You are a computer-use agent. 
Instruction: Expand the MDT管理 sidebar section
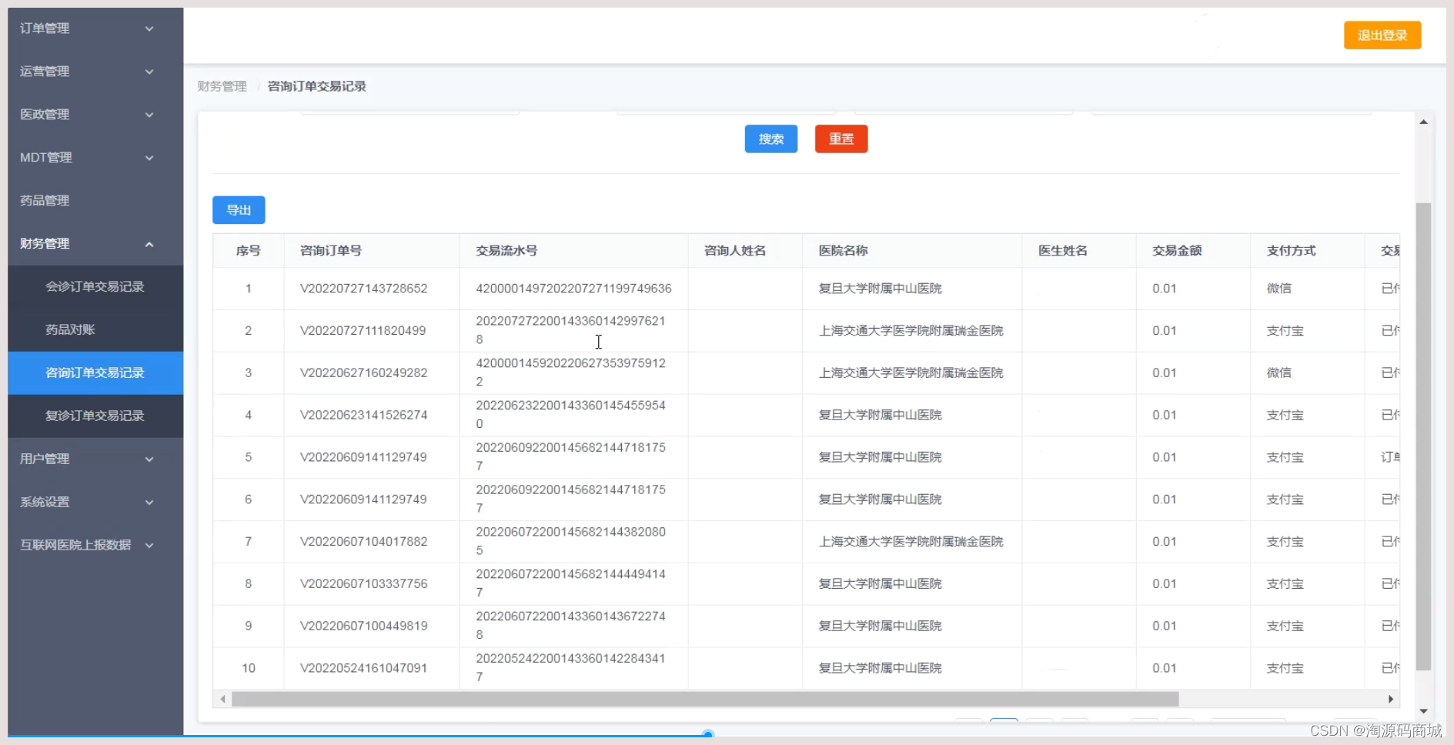pos(85,157)
